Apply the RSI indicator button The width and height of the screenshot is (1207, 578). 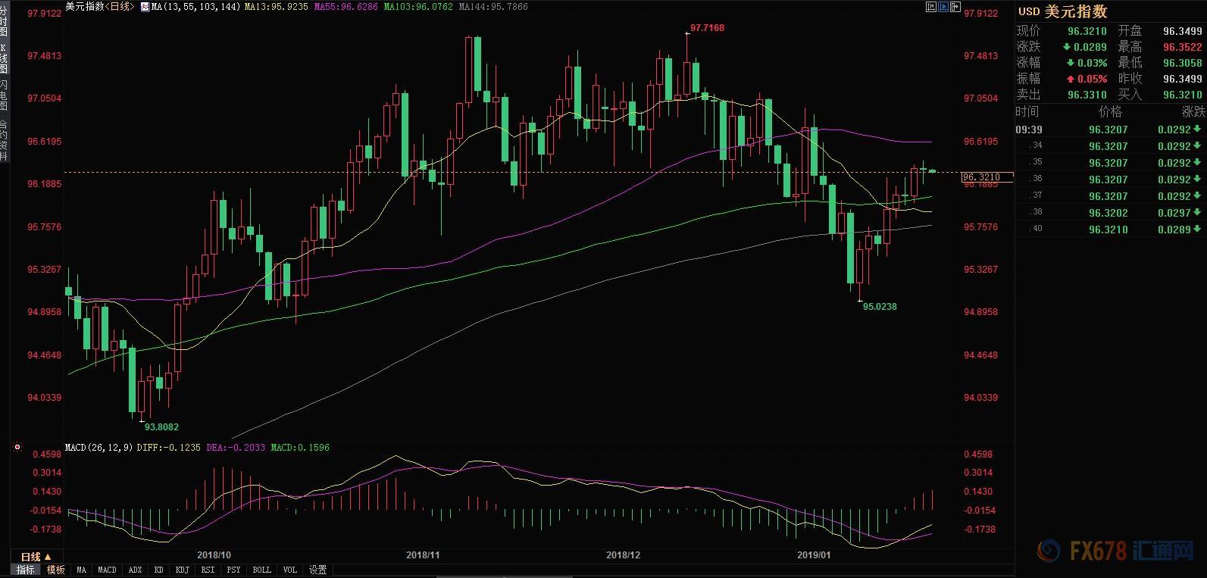tap(208, 570)
